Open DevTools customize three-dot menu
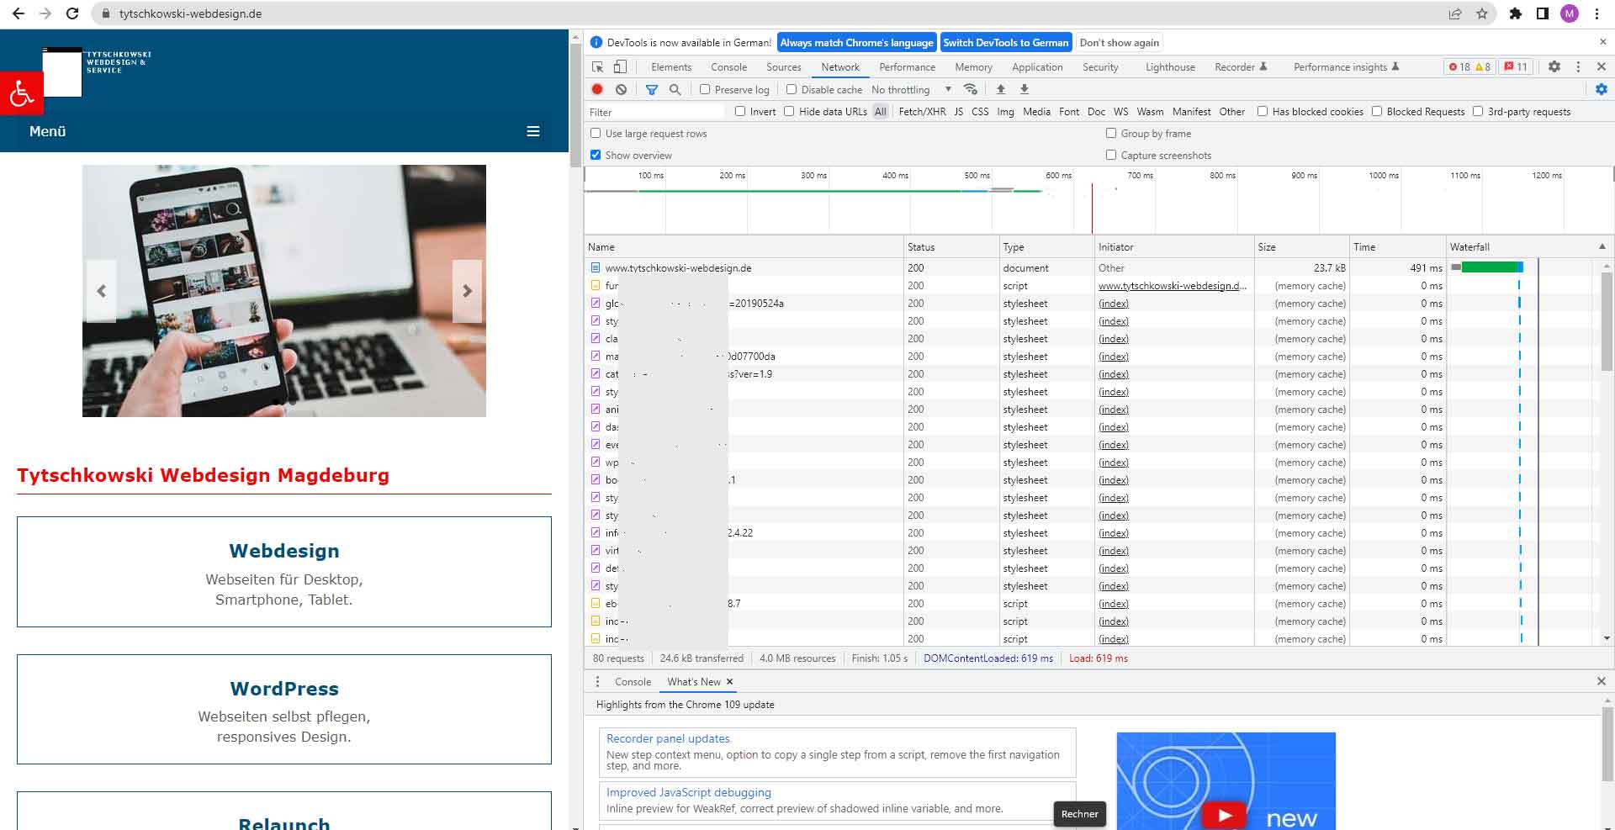 (1578, 66)
